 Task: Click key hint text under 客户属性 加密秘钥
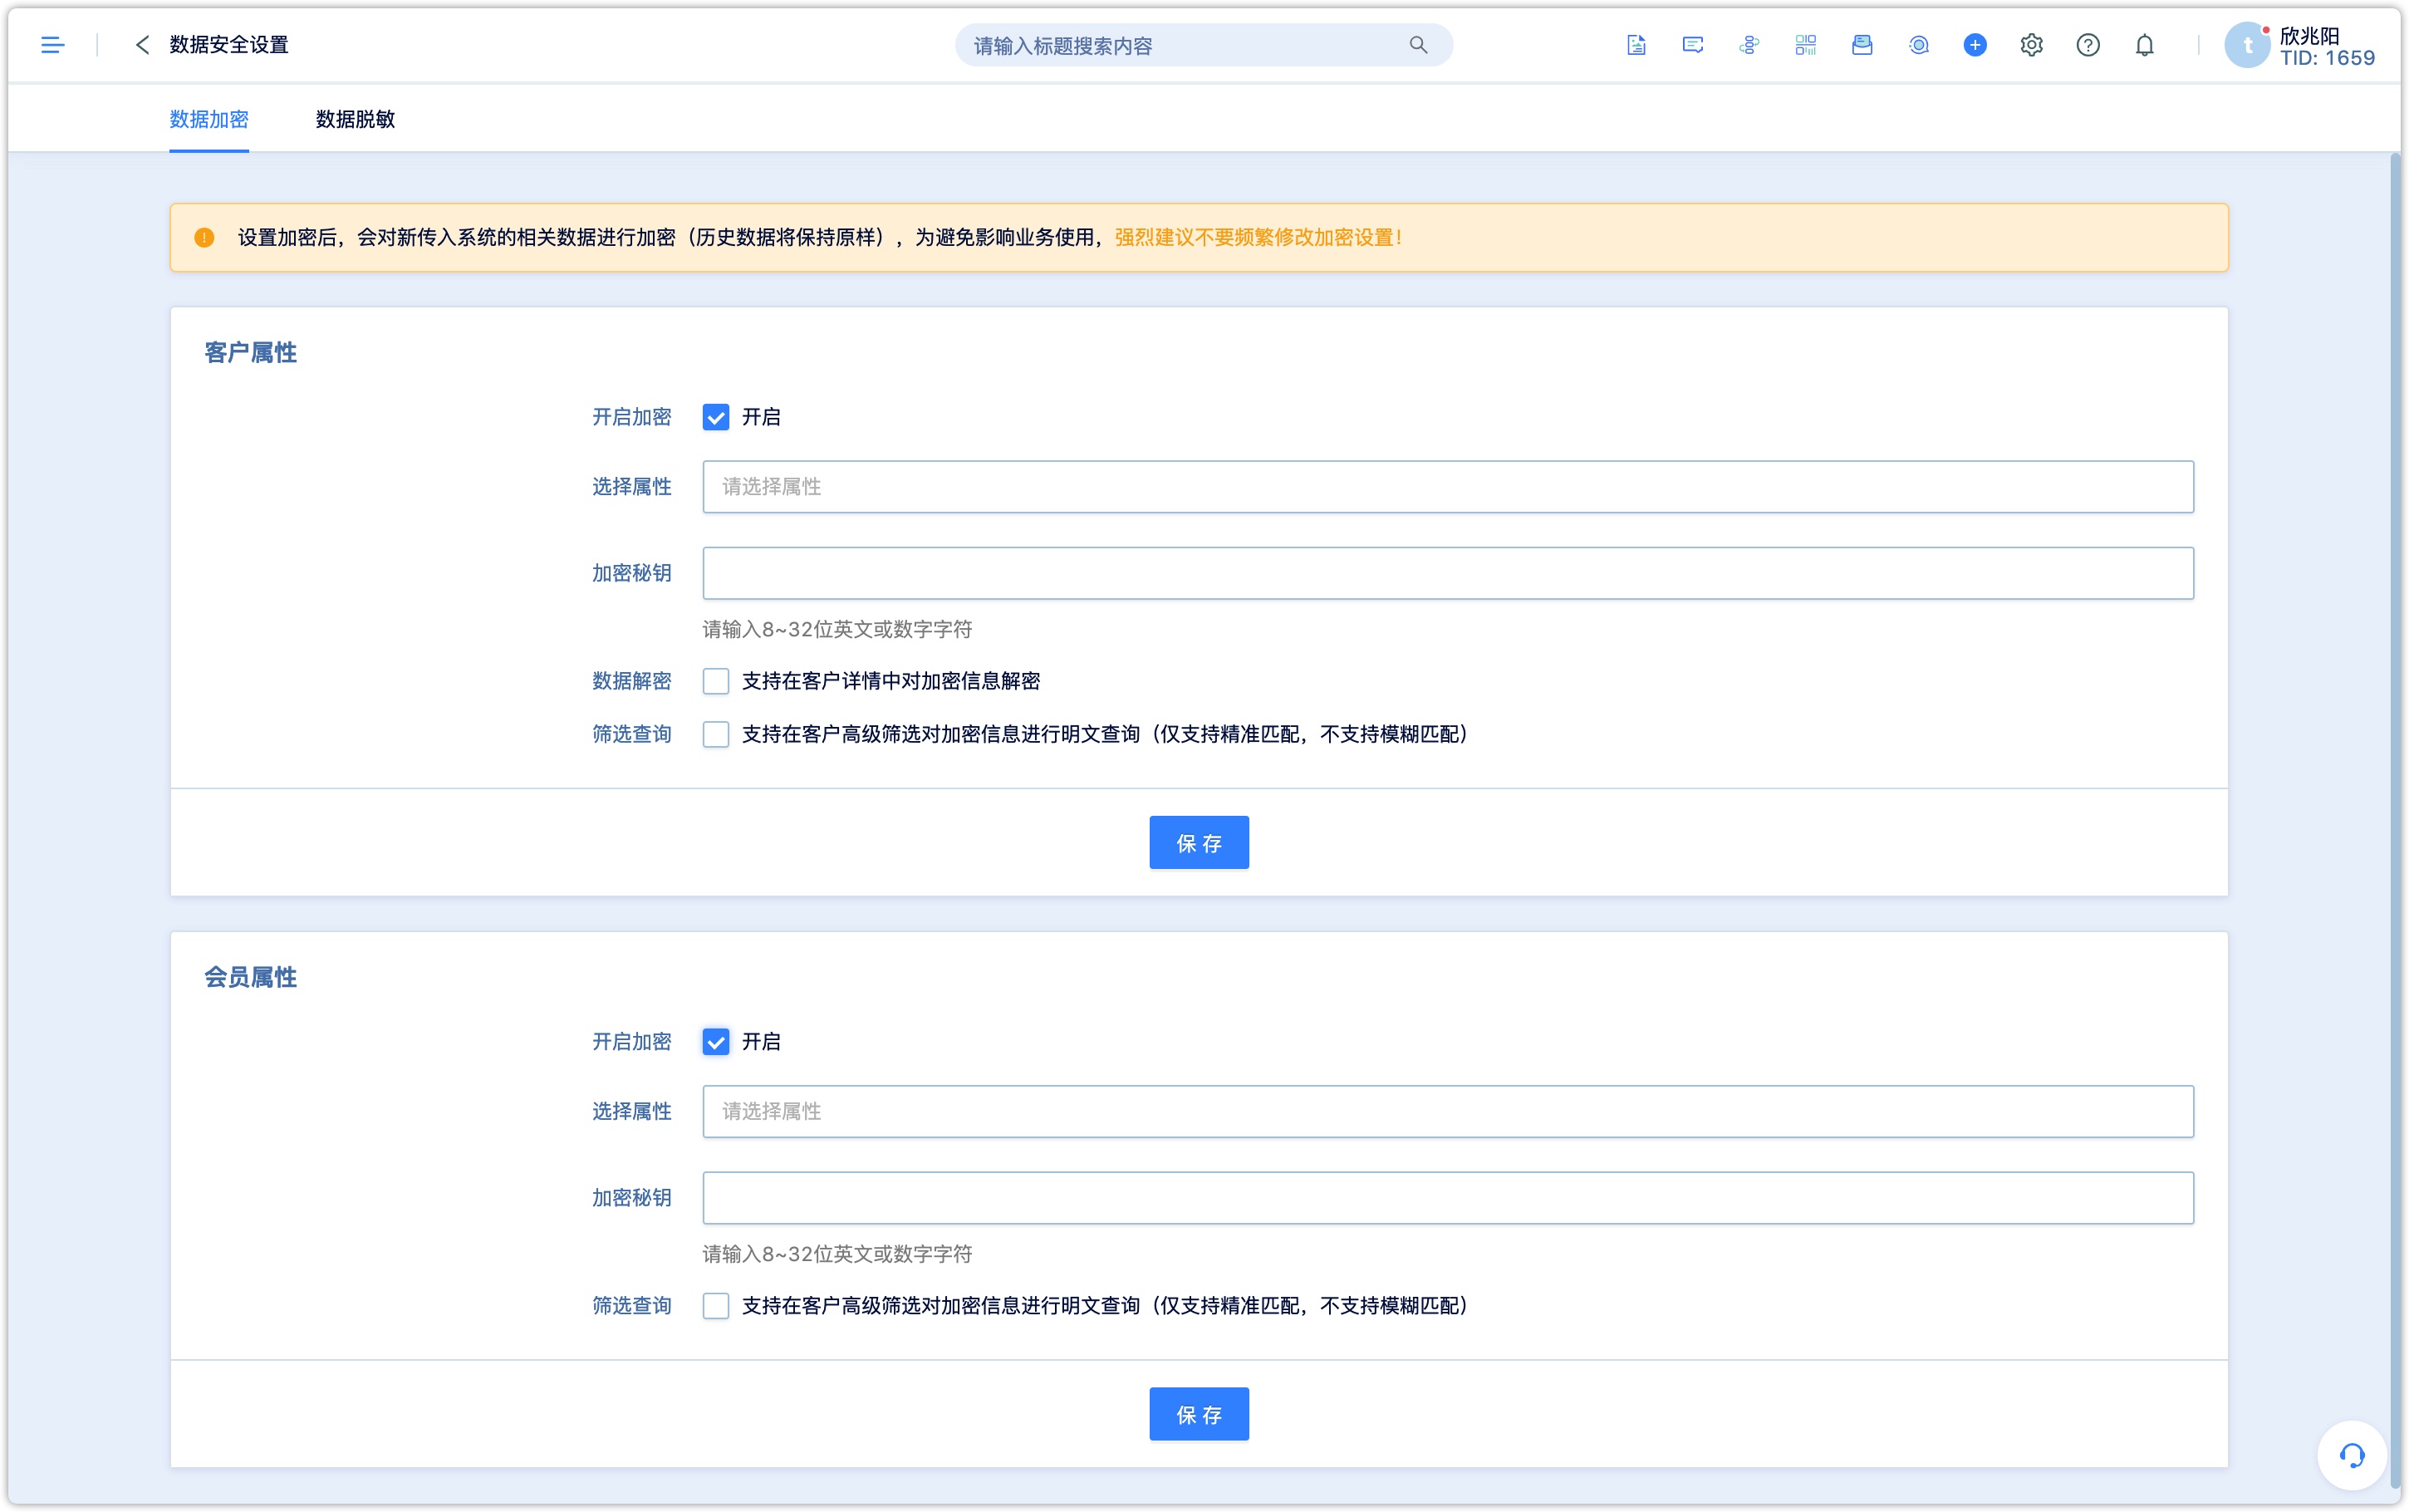[x=837, y=629]
